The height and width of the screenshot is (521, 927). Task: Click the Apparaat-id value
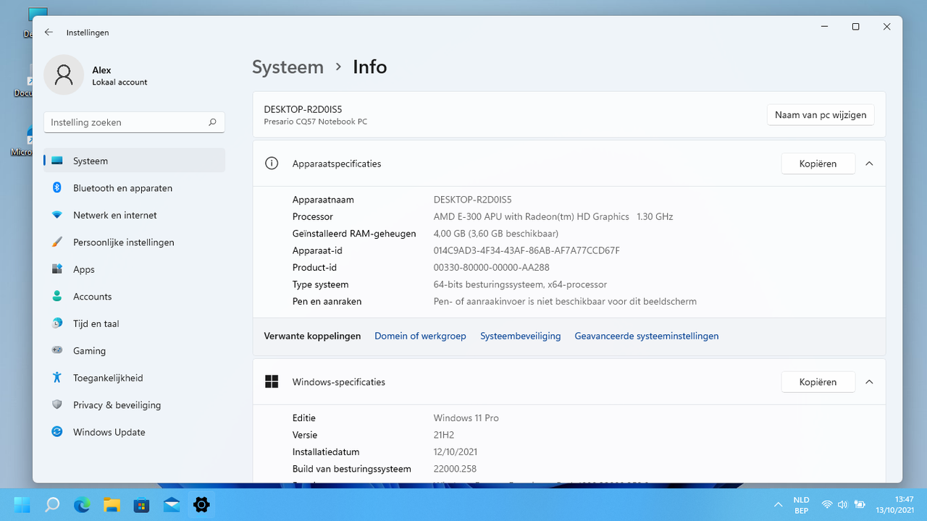tap(527, 250)
